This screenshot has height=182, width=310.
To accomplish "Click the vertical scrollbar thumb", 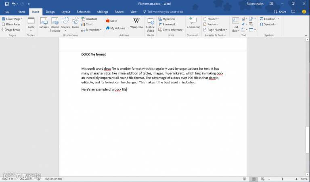I will (x=307, y=140).
